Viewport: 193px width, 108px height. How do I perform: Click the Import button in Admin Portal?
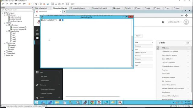click(138, 36)
